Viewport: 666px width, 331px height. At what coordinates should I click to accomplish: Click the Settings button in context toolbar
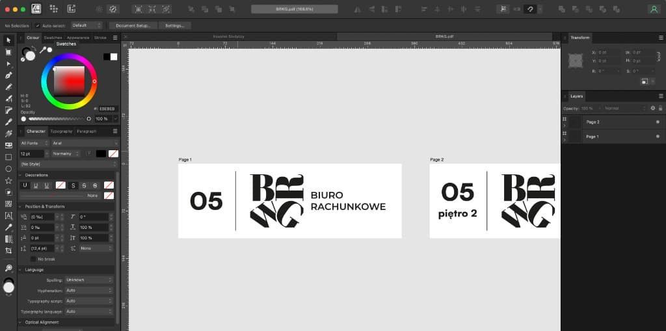coord(174,25)
